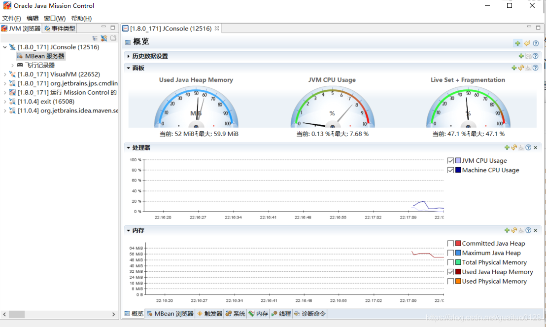Click JVM browser horizontal scrollbar thumb
The image size is (546, 327).
tap(17, 314)
